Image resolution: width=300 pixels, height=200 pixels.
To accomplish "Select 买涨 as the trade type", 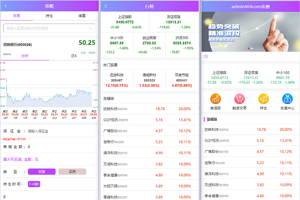I will point(42,172).
